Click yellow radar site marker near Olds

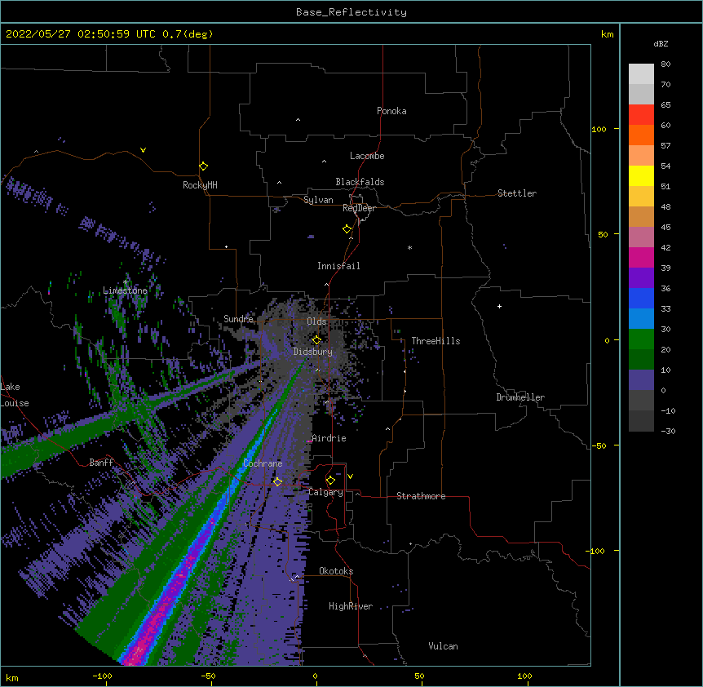(316, 340)
